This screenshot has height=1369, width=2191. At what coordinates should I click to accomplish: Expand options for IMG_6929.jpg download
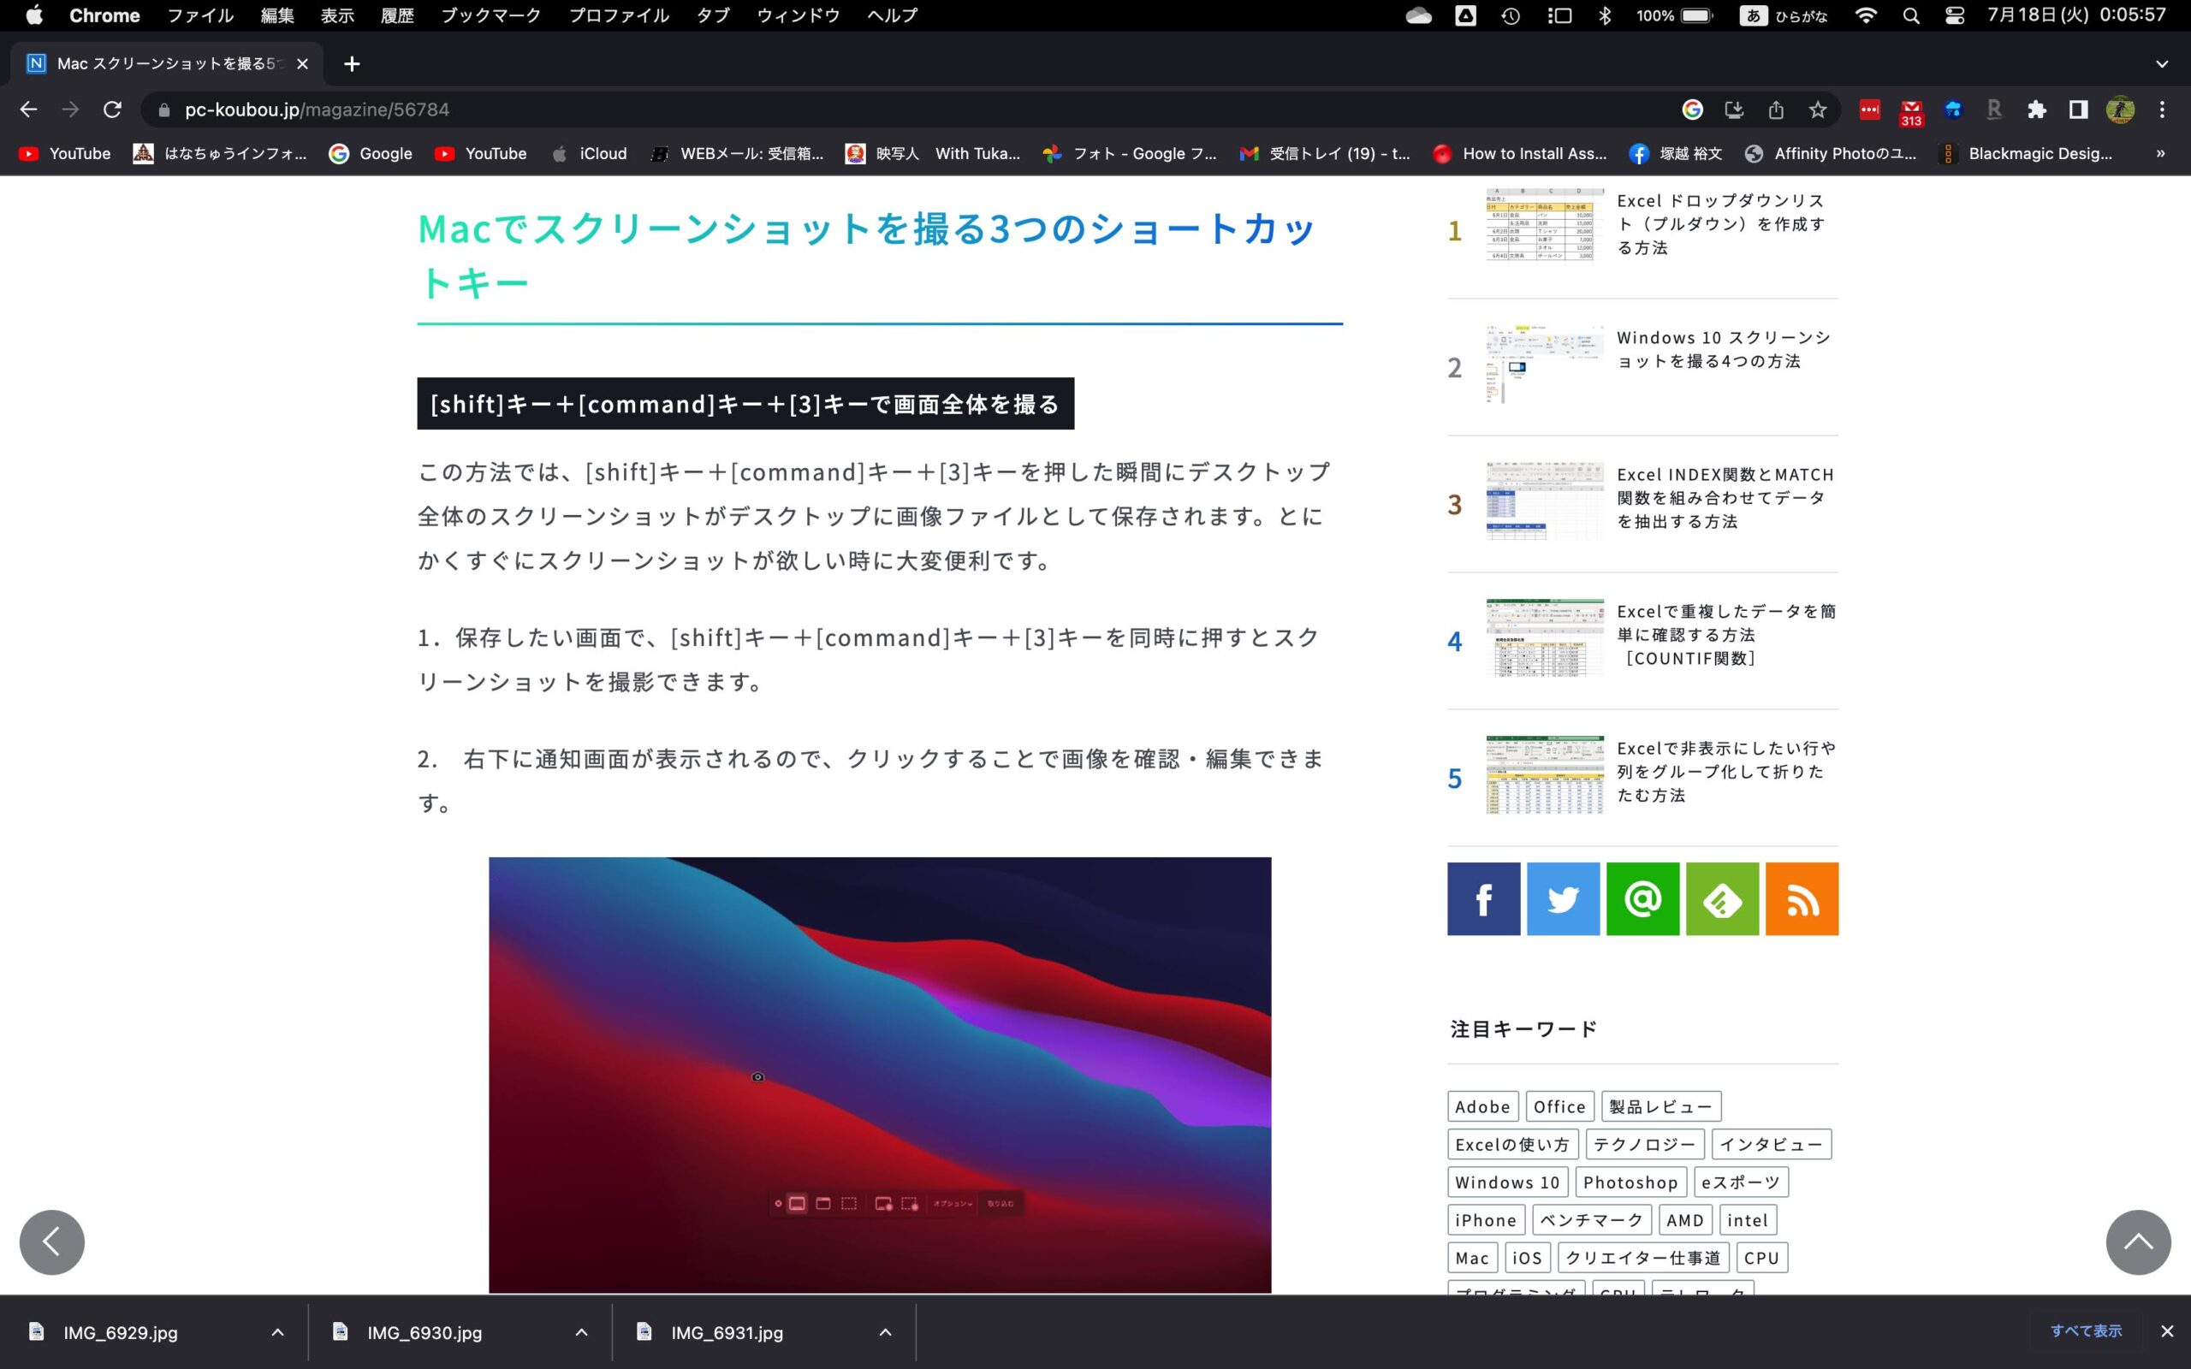tap(278, 1332)
